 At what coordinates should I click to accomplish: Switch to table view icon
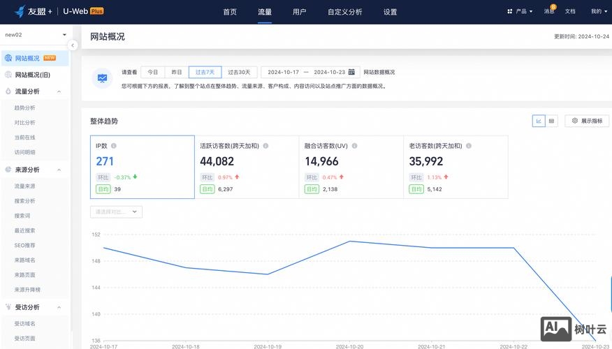click(x=551, y=121)
